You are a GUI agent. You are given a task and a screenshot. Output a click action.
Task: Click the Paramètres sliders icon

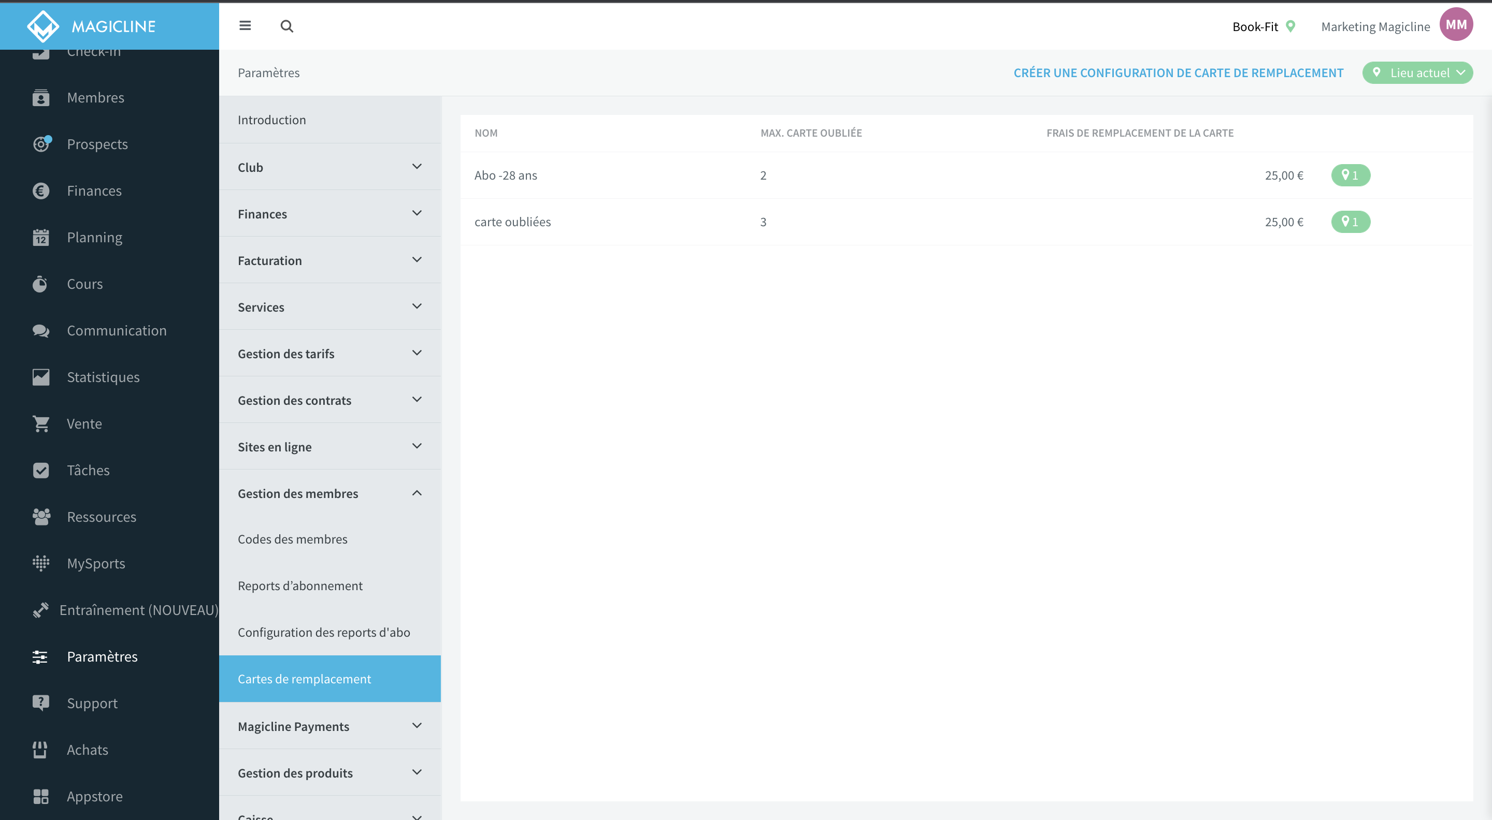point(40,657)
